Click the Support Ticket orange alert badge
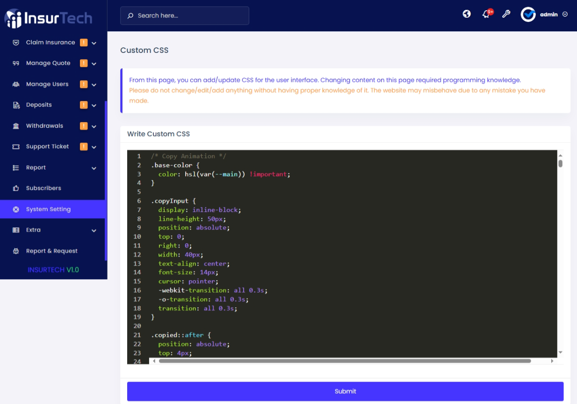Image resolution: width=577 pixels, height=404 pixels. (84, 146)
